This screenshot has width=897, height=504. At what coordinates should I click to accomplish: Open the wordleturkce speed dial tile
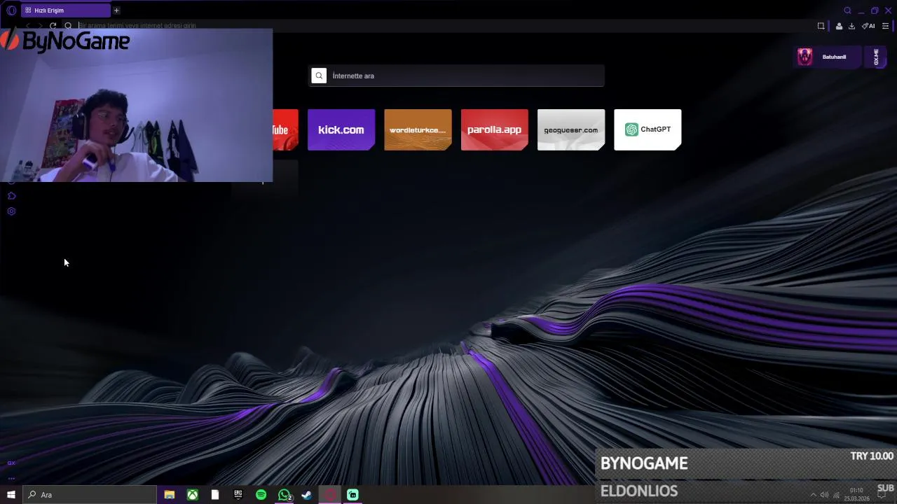coord(418,129)
